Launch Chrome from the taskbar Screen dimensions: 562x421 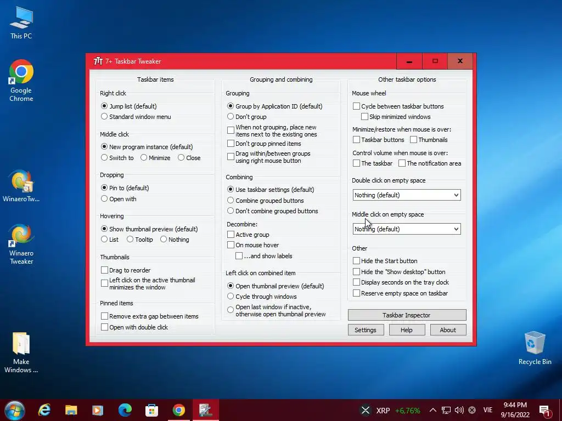coord(178,410)
